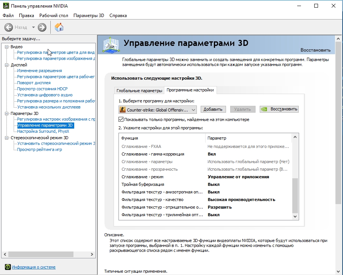This screenshot has width=343, height=275.
Task: Open the Справка menu
Action: click(118, 16)
